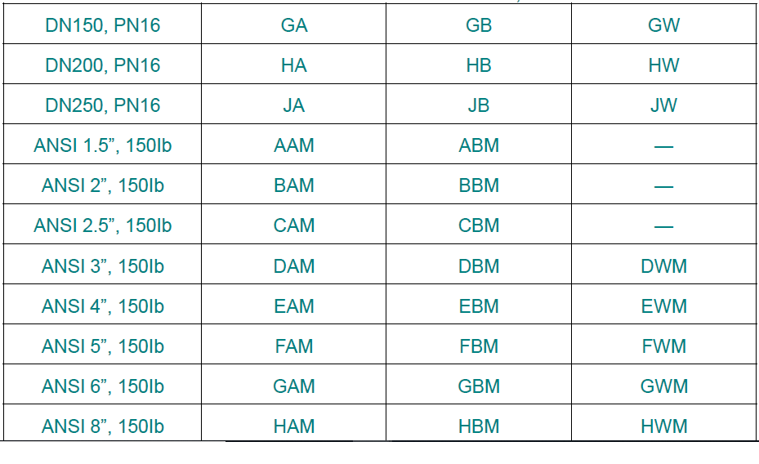Click the dash in ANSI 2” row
759x464 pixels.
[663, 187]
